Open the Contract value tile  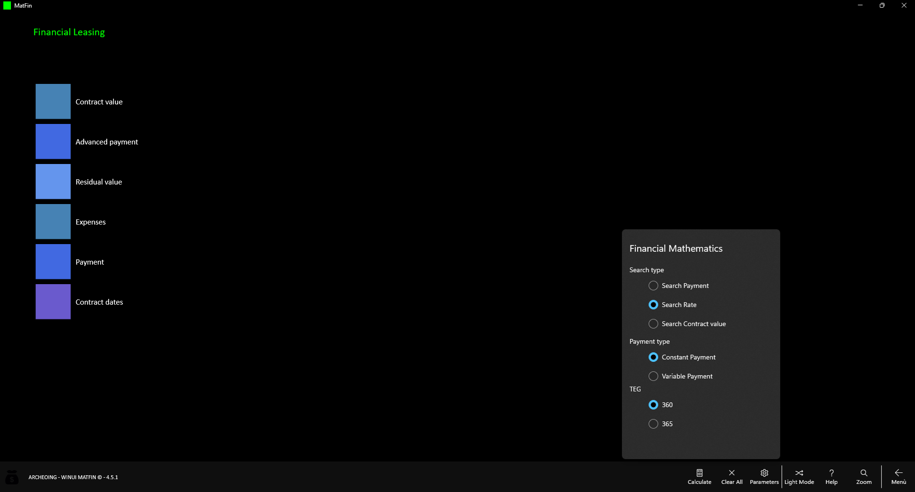(x=53, y=102)
